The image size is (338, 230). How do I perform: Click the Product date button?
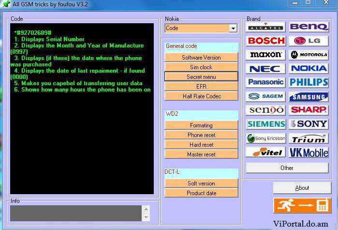click(201, 193)
